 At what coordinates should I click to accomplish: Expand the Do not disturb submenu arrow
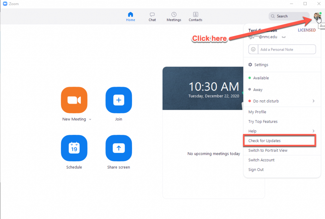point(313,101)
